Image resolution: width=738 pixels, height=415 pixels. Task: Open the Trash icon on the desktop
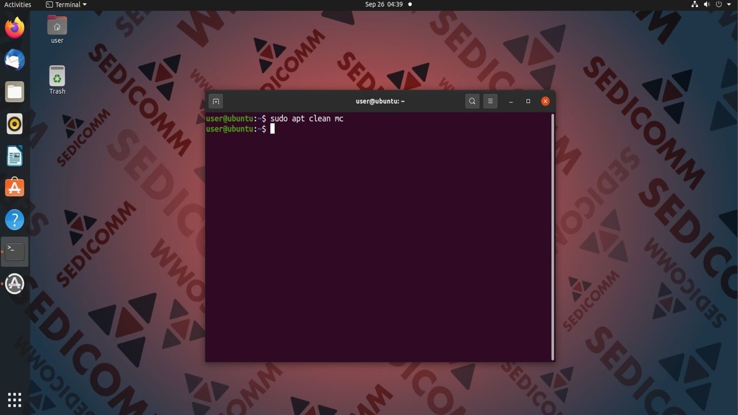pos(57,80)
